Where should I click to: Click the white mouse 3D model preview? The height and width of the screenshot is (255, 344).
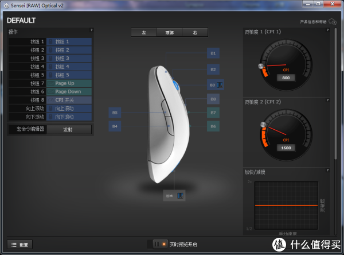(168, 124)
